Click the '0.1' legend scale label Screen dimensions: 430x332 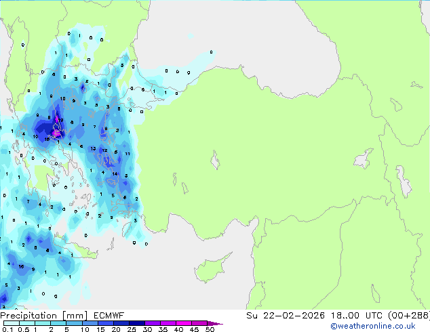coord(7,329)
